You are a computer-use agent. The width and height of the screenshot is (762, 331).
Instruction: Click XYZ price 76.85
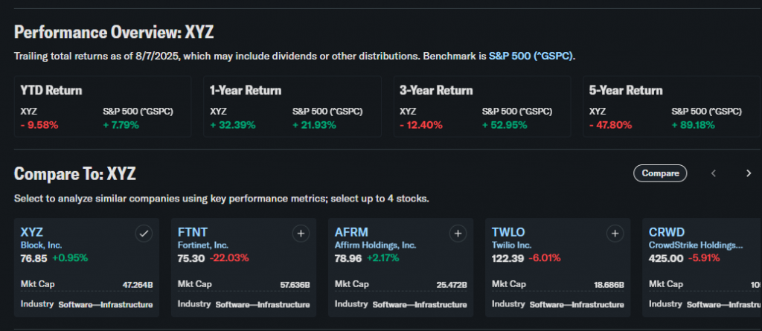point(34,258)
